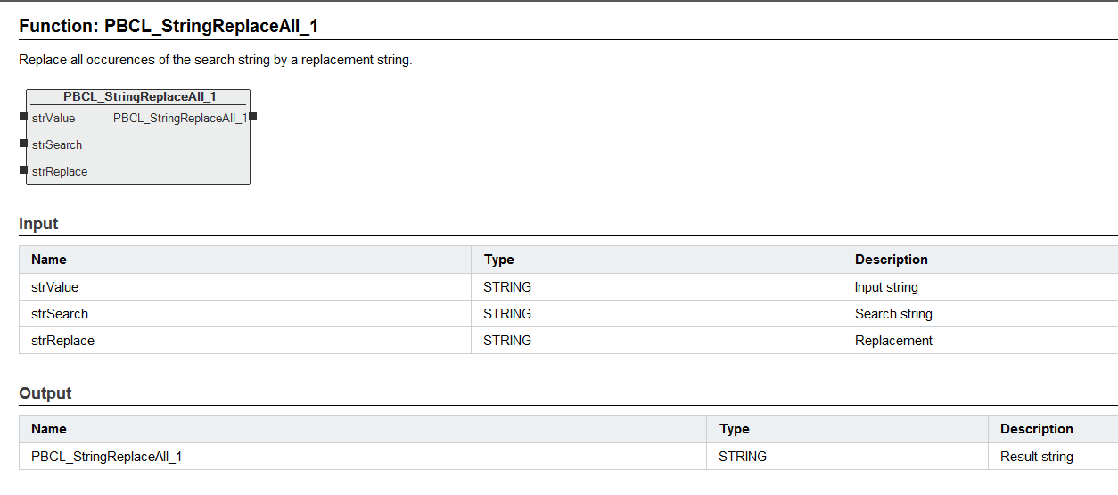Select the strReplace row name in the Input table
The height and width of the screenshot is (495, 1118).
[x=62, y=341]
